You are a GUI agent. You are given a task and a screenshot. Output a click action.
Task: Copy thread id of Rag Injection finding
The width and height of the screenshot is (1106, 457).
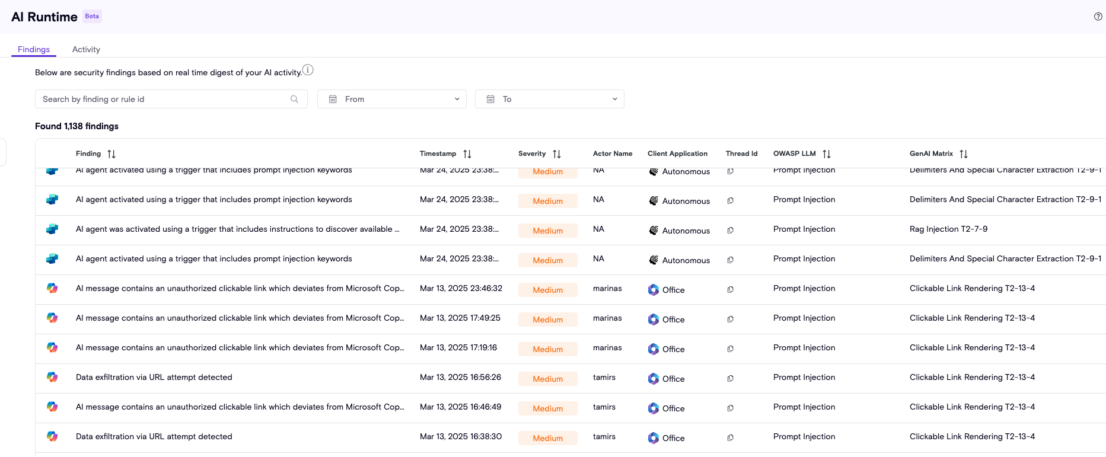pos(731,231)
